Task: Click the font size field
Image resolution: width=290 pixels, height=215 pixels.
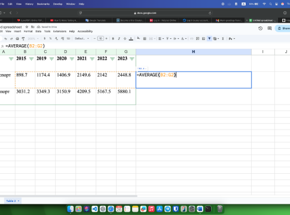Action: 100,39
